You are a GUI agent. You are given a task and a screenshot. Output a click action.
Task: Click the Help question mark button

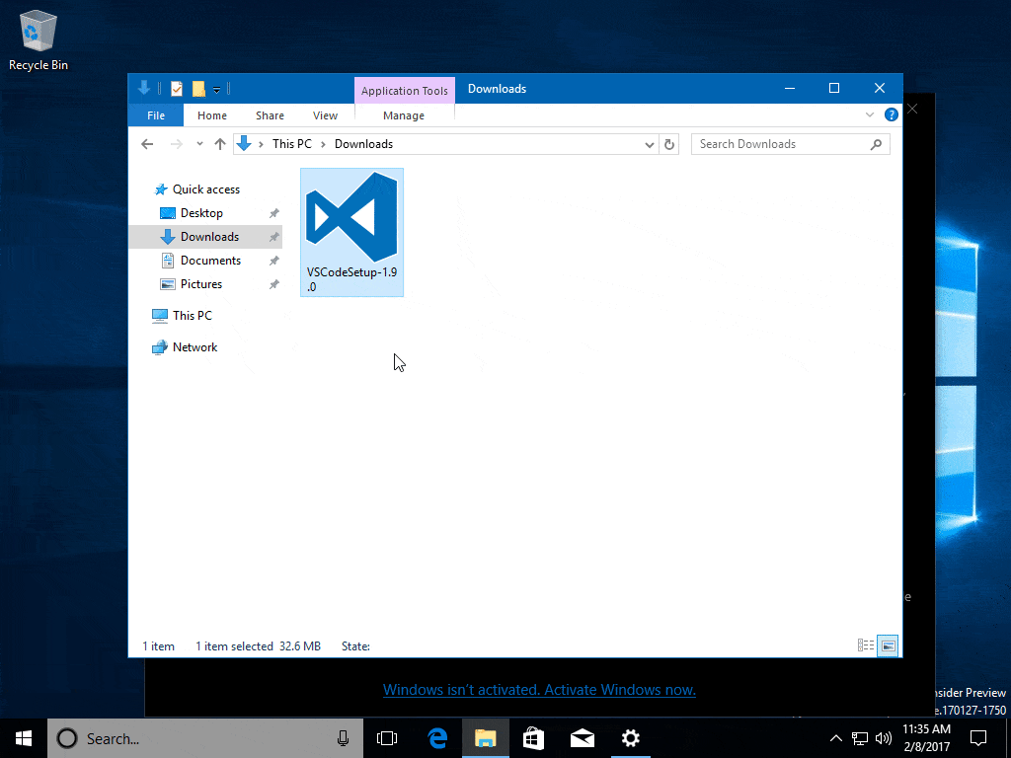891,114
